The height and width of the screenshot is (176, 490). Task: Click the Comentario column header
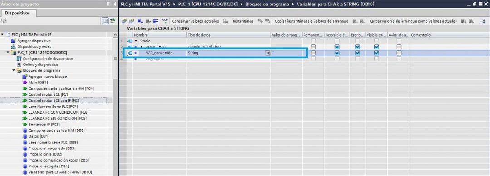(449, 35)
